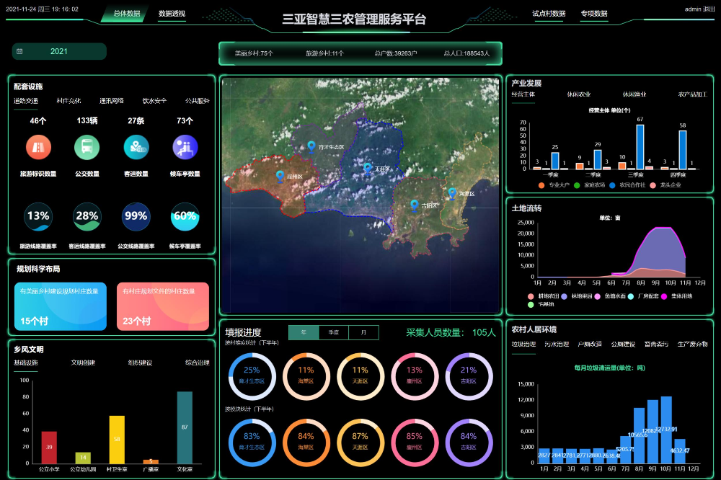Click the road icon for 旅游标识数量
The height and width of the screenshot is (480, 721).
[x=38, y=147]
